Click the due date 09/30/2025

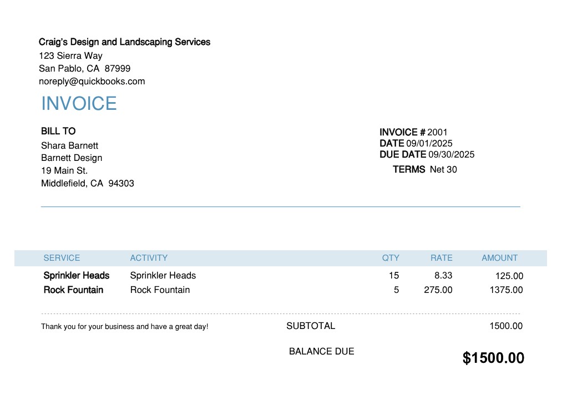[451, 155]
